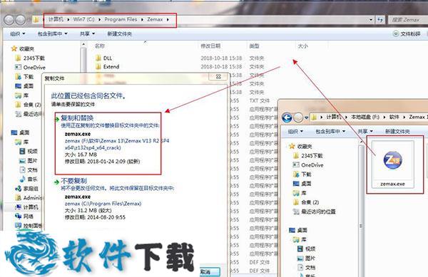Screen dimensions: 428x277
Task: Sort by 修改日期 column header
Action: click(x=210, y=46)
